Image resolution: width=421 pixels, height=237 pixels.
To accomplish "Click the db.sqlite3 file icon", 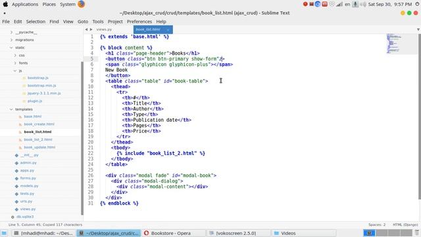I will pos(12,217).
